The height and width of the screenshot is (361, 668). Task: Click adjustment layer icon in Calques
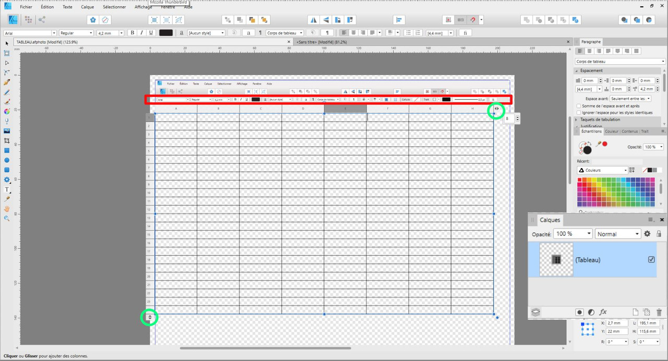[591, 312]
